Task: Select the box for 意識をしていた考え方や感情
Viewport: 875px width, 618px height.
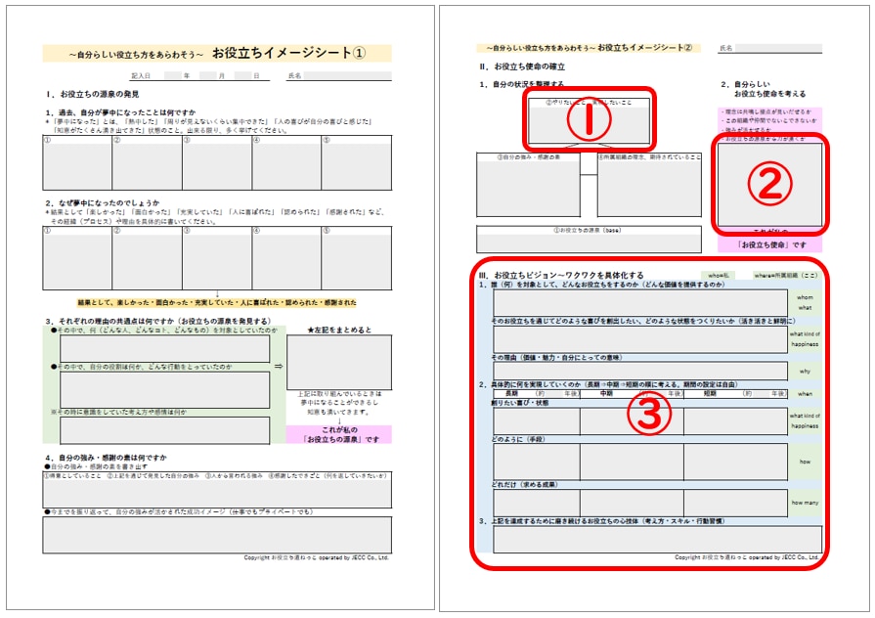Action: point(164,430)
